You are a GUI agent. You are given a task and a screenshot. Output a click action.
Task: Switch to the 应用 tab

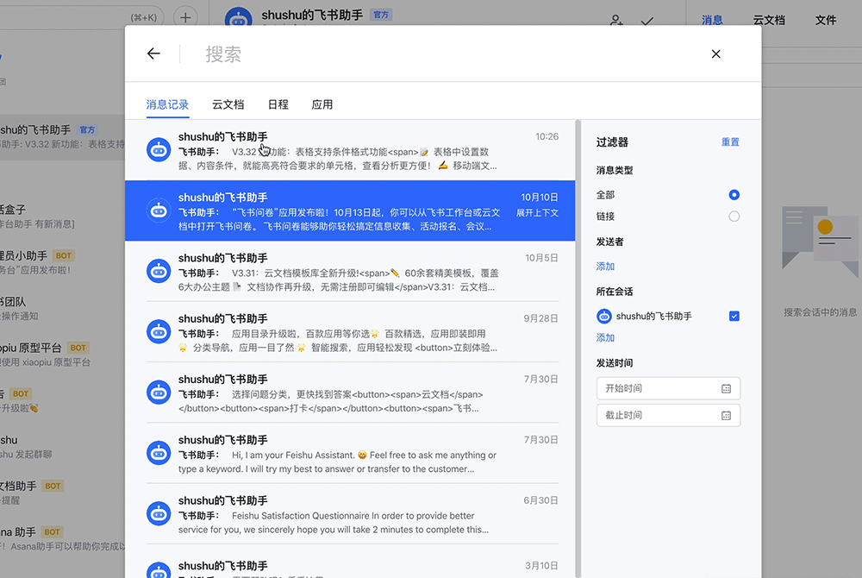[322, 104]
